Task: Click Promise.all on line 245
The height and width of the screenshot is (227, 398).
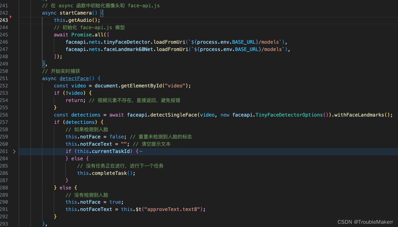Action: (87, 35)
